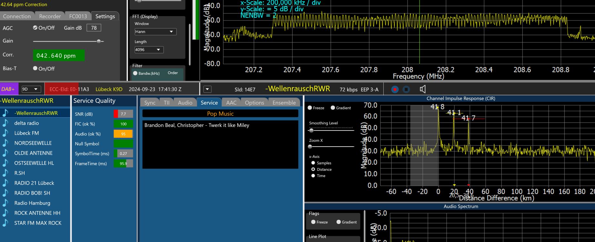Screen dimensions: 595x242
Task: Start recording with the red record button
Action: click(395, 89)
